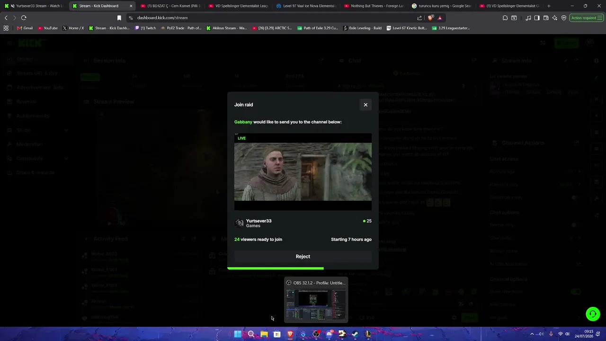This screenshot has width=606, height=341.
Task: Open a new browser tab
Action: [x=549, y=6]
